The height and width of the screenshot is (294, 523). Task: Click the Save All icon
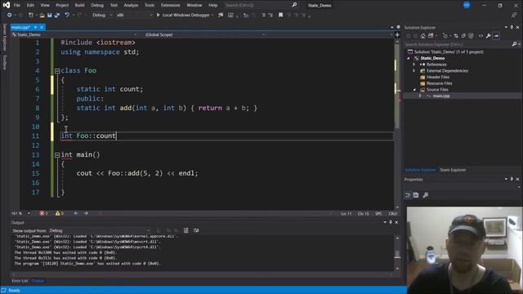[x=57, y=15]
